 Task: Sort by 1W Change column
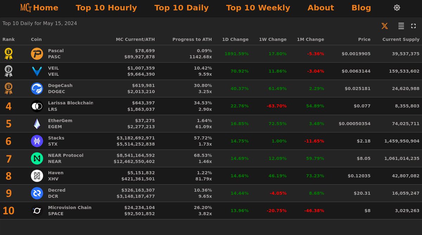[x=273, y=39]
